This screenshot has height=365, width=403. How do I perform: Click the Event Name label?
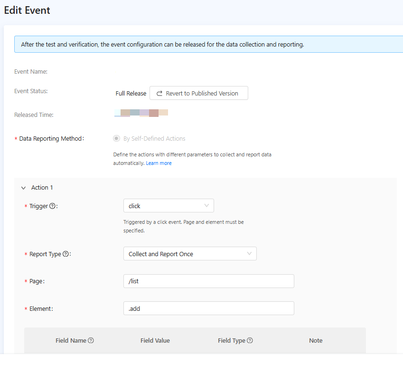(x=31, y=72)
